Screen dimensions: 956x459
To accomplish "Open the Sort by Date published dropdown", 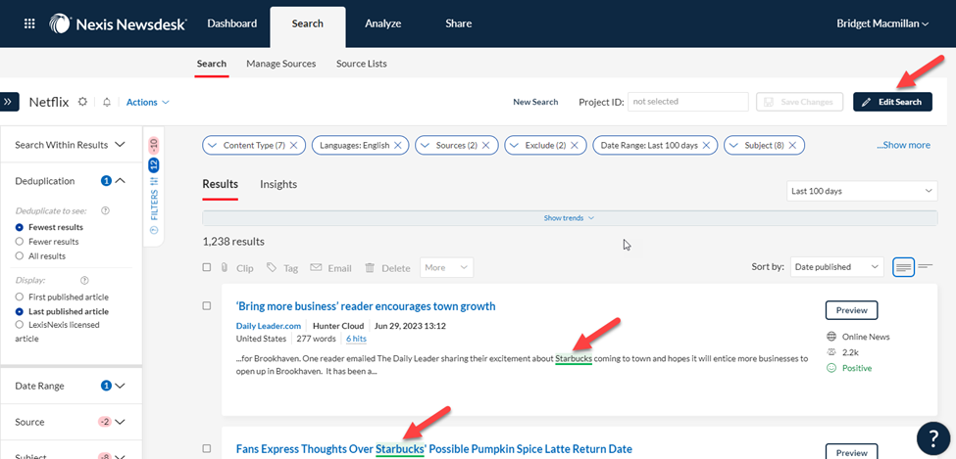I will 836,266.
